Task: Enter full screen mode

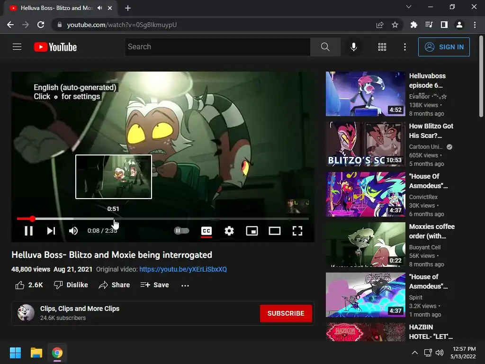Action: point(297,231)
